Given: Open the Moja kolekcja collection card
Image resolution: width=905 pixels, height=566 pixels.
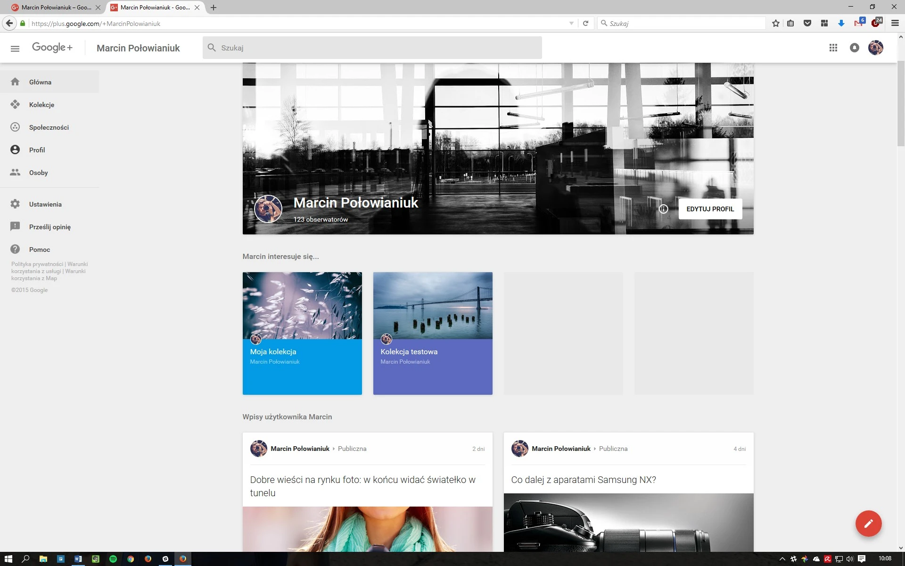Looking at the screenshot, I should coord(302,333).
